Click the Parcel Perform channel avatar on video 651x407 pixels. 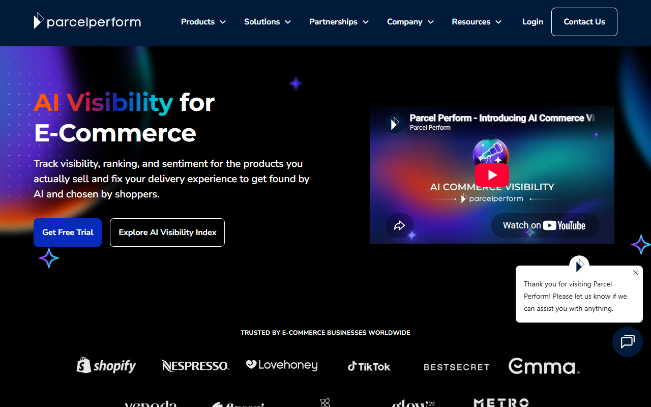click(395, 123)
